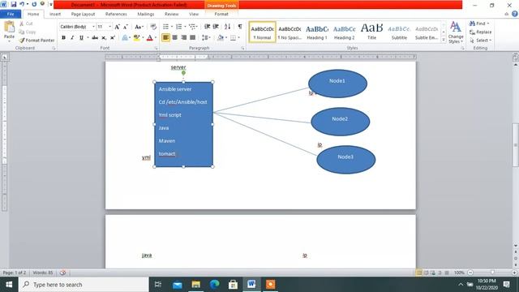Click the Select button in Editing group

480,41
